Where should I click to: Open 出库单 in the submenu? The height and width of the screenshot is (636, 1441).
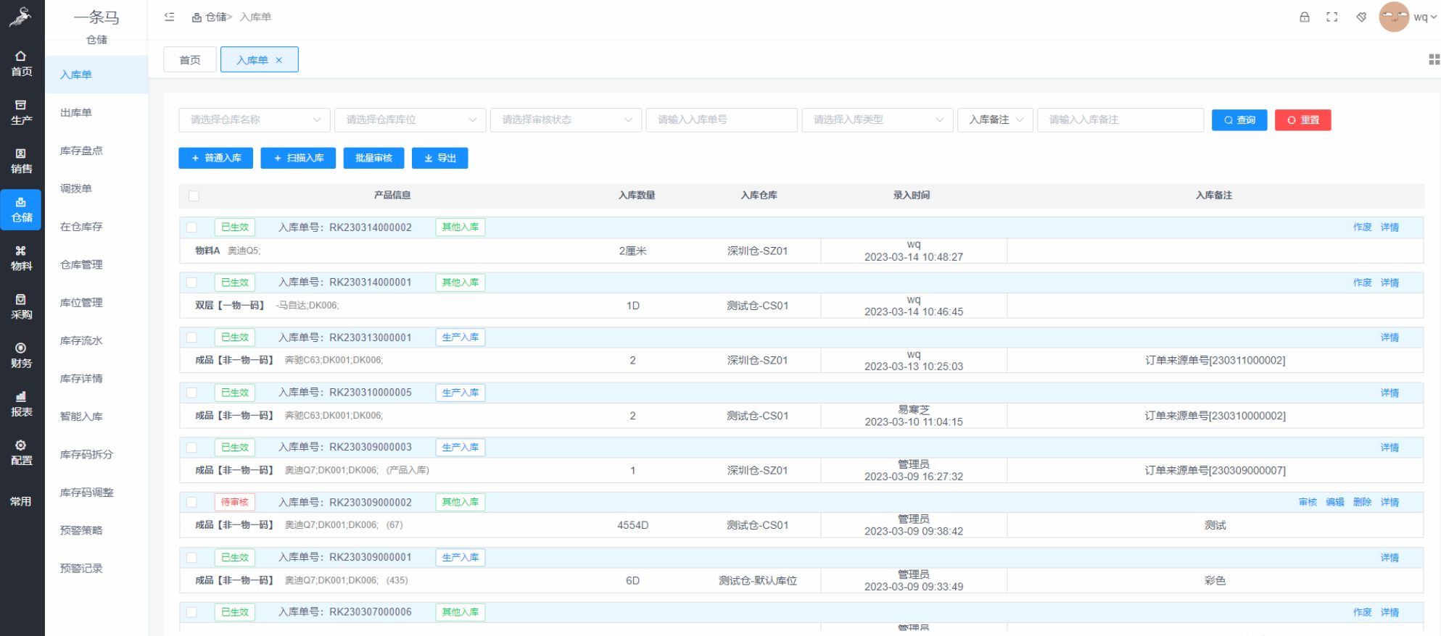[x=76, y=113]
